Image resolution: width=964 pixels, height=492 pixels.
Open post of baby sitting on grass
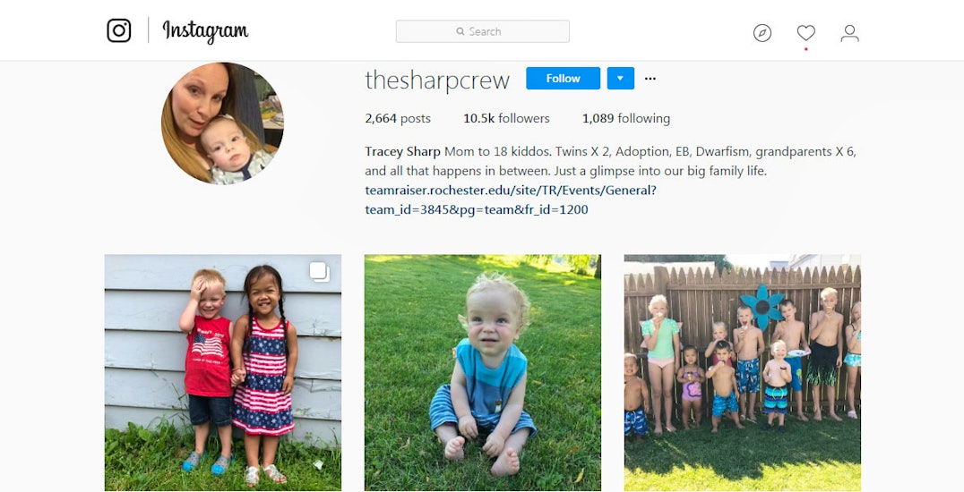(x=483, y=372)
